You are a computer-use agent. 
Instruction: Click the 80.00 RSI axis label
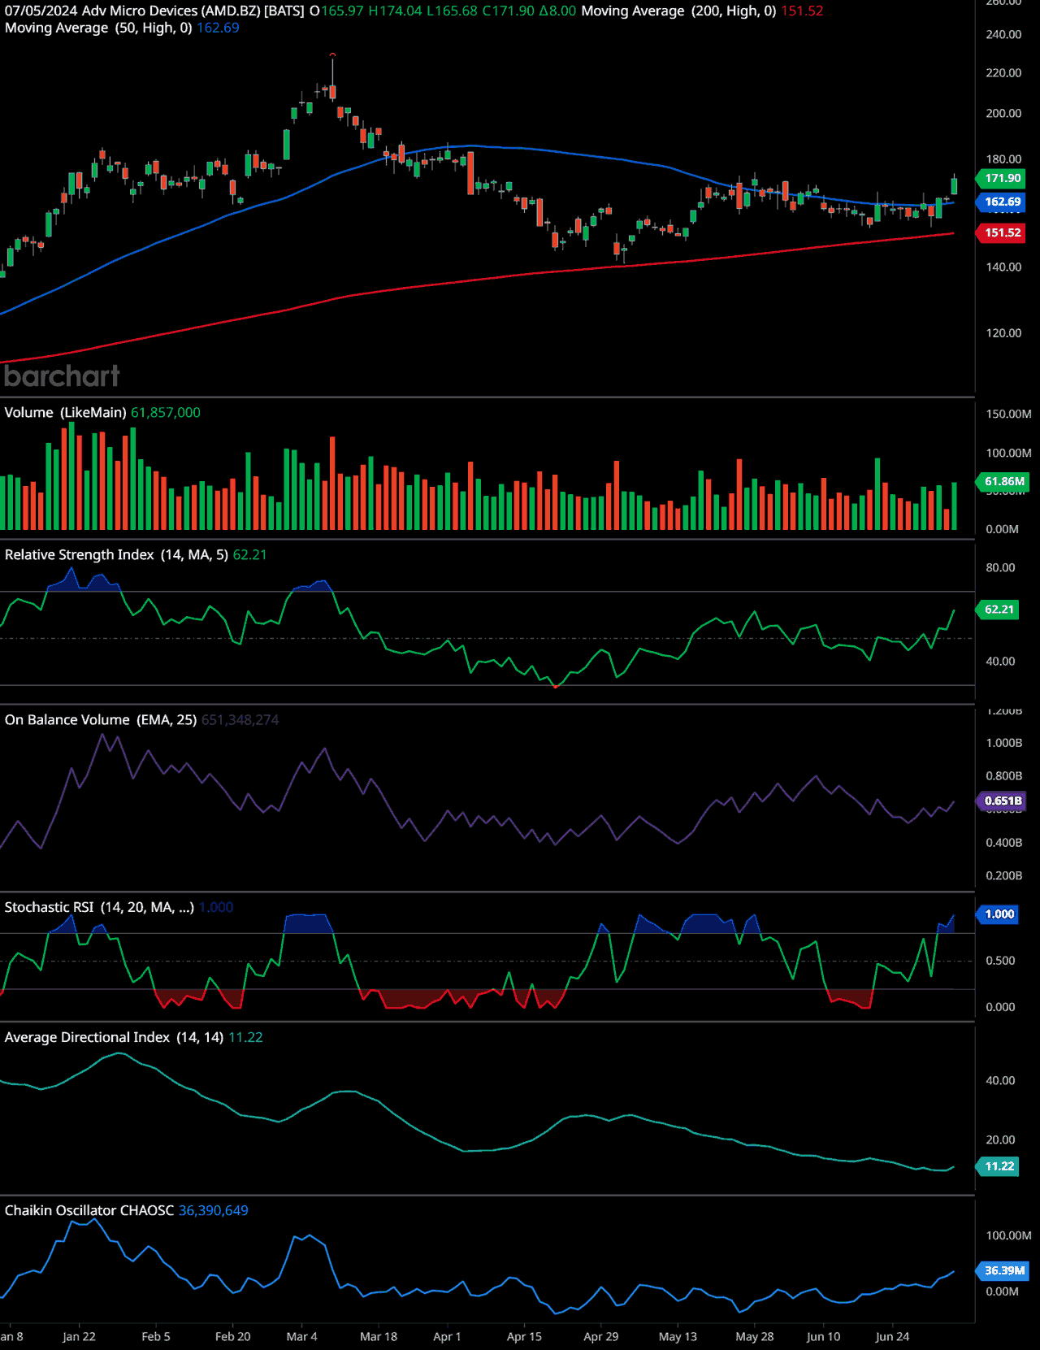click(1000, 568)
